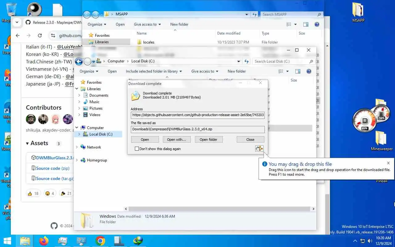Click New folder in Local Disk window toolbar
Screen dimensions: 395x247
click(x=237, y=71)
